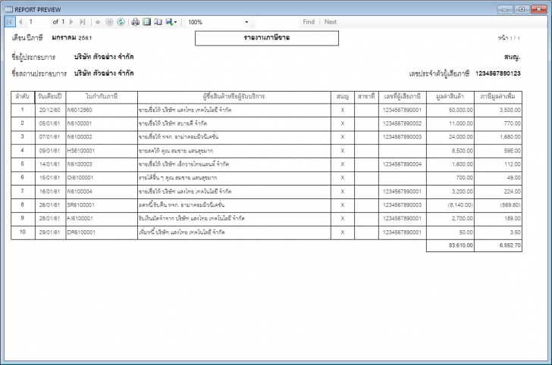Click sequence number 10 in the table

[23, 232]
